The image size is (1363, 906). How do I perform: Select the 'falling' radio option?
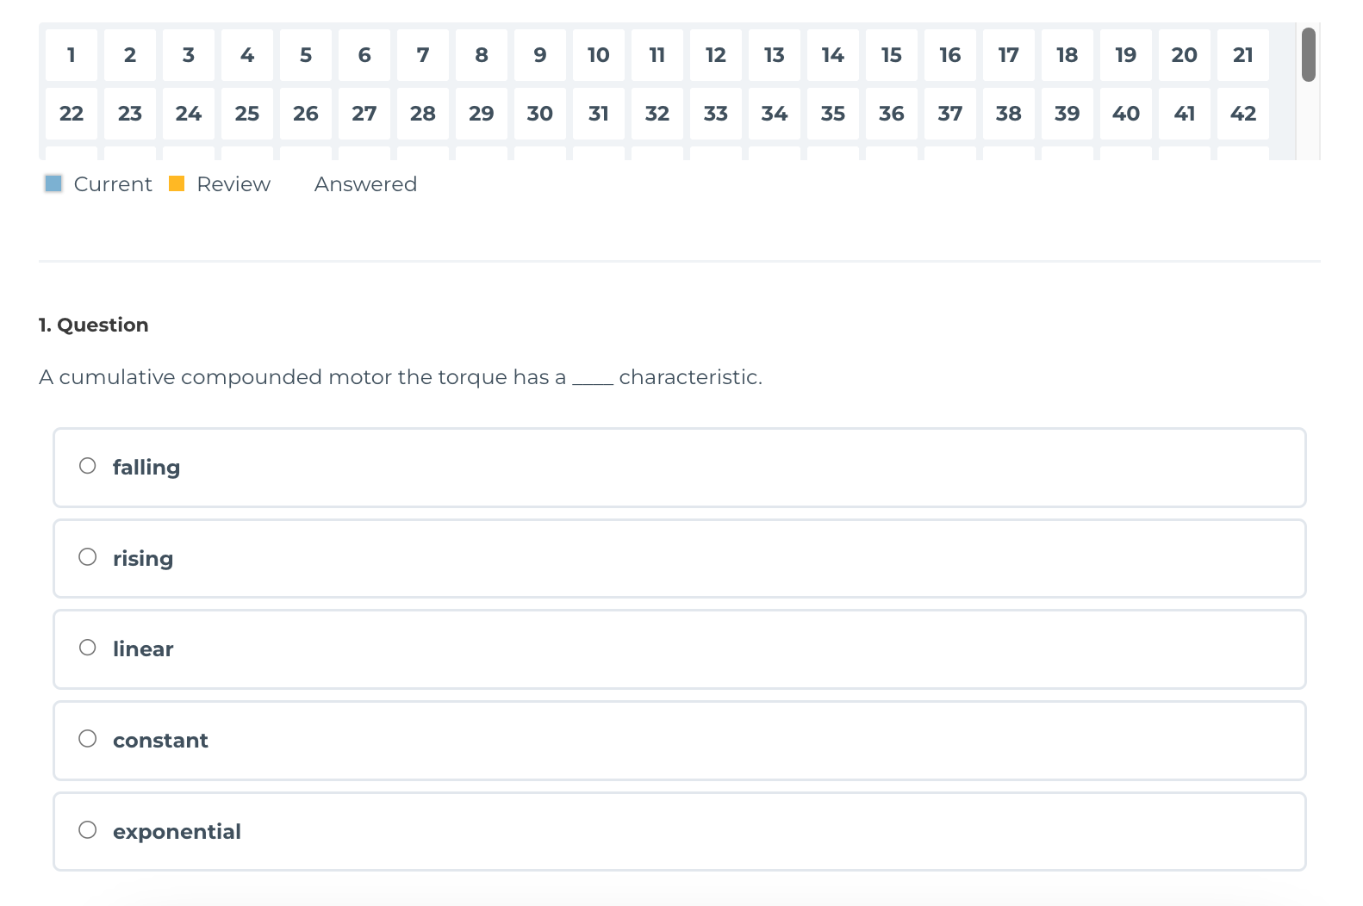pos(88,466)
